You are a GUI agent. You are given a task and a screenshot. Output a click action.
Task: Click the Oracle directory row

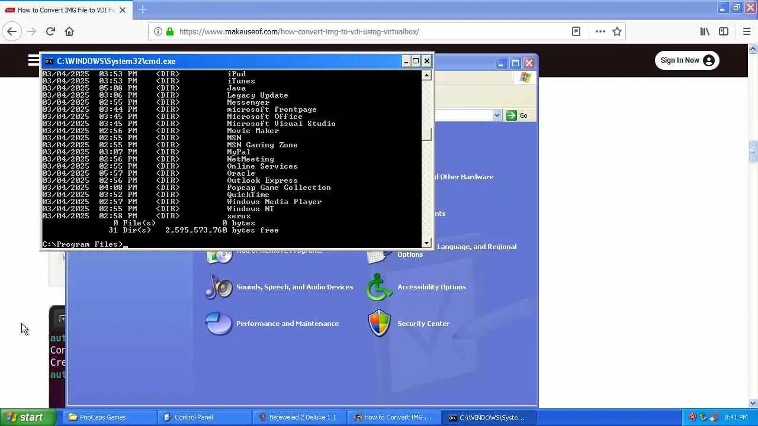point(149,173)
